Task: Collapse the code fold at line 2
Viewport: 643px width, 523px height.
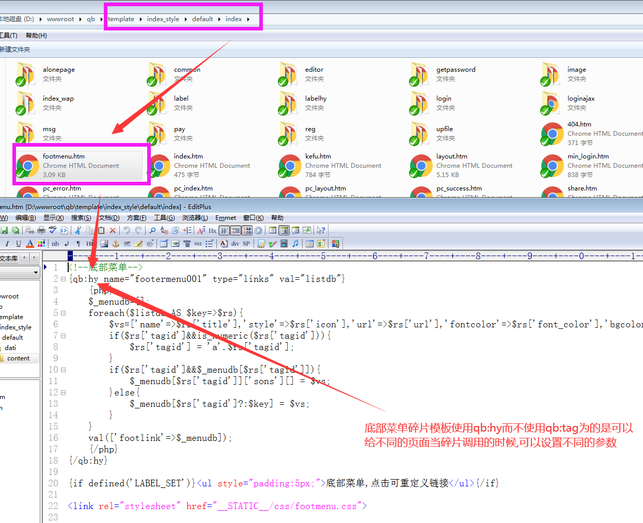Action: (64, 279)
